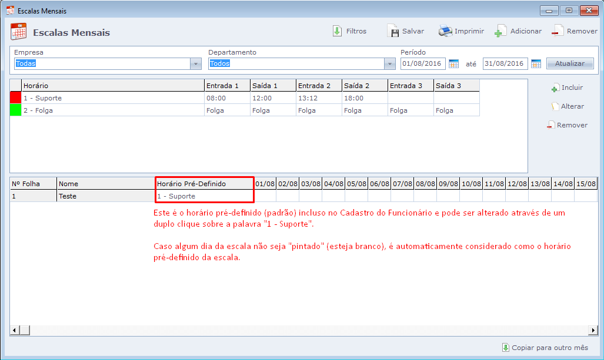Click the horizontal scrollbar right arrow
The image size is (604, 360).
click(x=593, y=330)
